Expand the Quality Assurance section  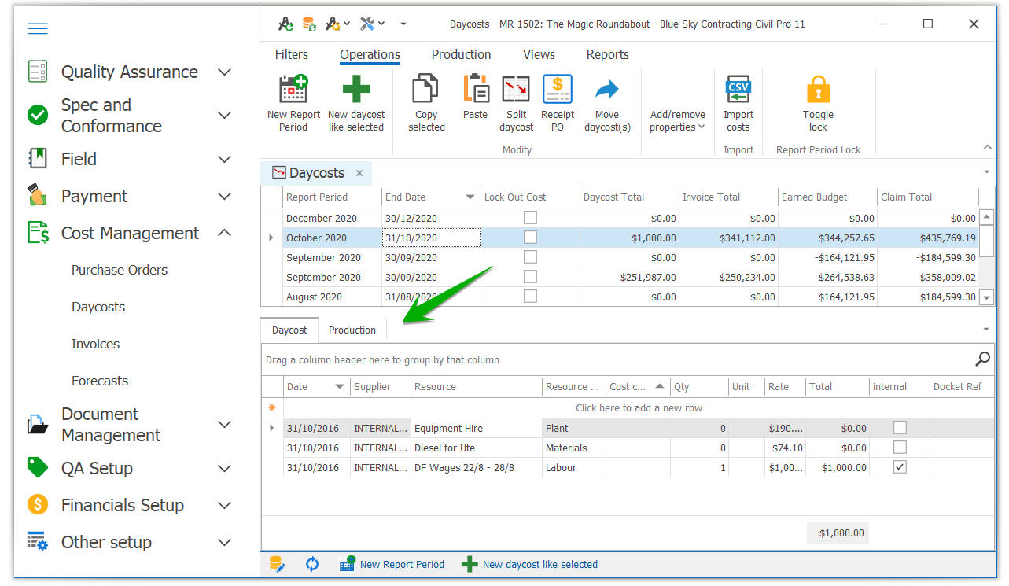[225, 72]
